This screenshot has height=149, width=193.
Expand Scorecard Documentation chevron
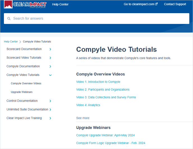(50, 49)
